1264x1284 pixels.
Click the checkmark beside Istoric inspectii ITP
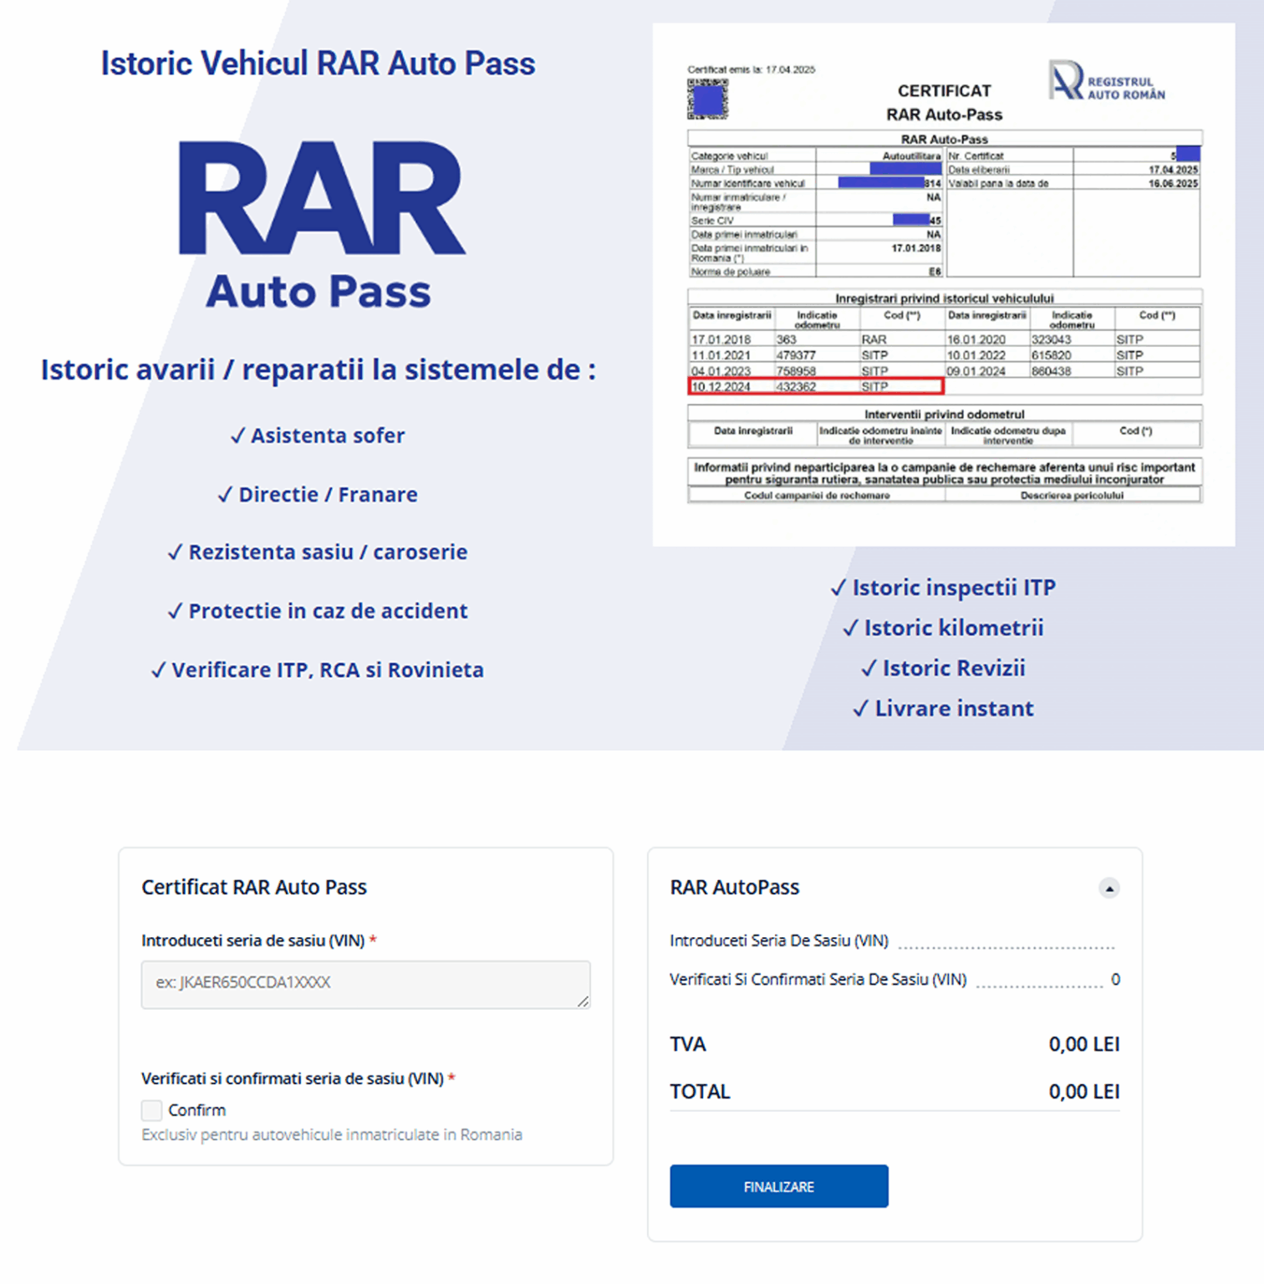click(837, 588)
